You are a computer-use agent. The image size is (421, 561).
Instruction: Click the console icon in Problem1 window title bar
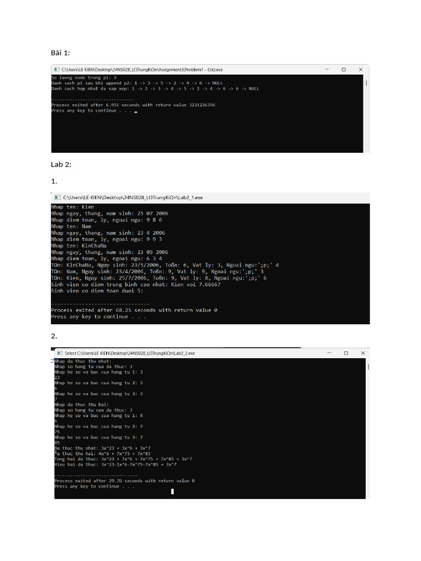56,70
